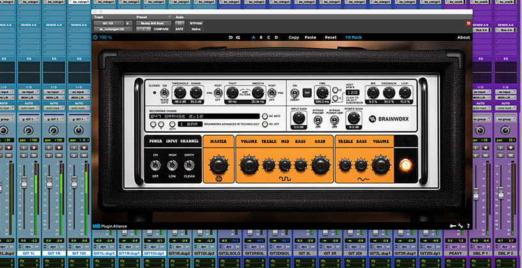
Task: Click the dirty channel Gain knob
Action: [320, 165]
